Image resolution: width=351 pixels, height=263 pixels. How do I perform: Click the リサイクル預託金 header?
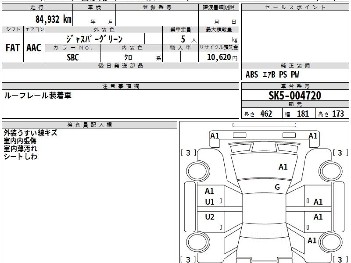[219, 48]
